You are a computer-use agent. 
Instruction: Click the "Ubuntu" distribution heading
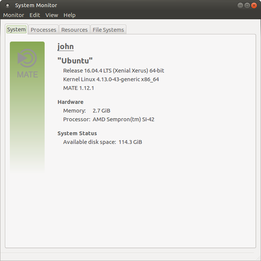(x=75, y=60)
